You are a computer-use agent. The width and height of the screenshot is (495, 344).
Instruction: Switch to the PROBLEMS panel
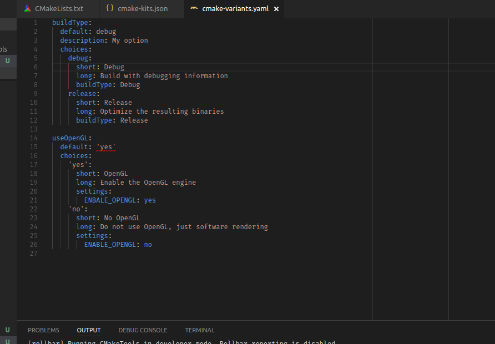[x=43, y=330]
